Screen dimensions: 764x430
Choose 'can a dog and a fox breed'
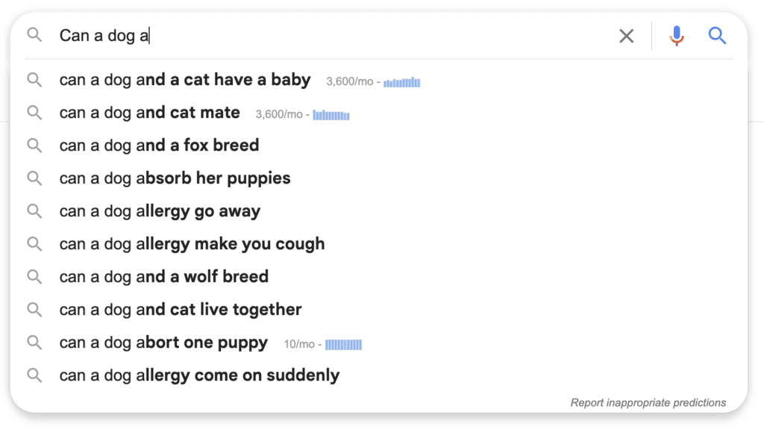pyautogui.click(x=160, y=146)
